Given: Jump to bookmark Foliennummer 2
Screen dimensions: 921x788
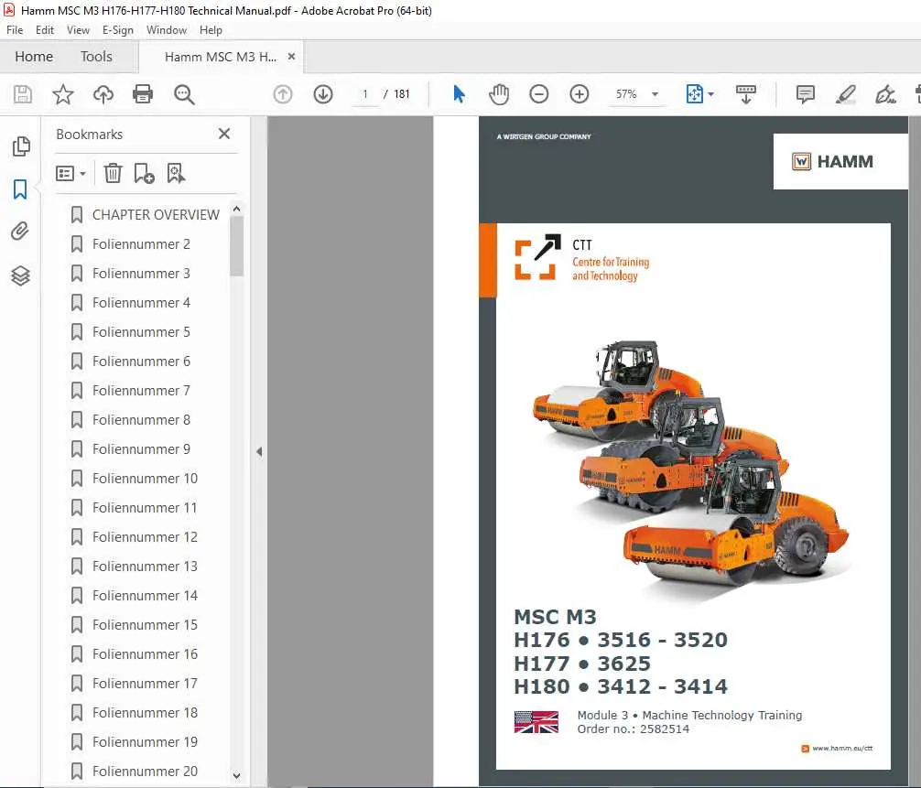Looking at the screenshot, I should coord(141,244).
